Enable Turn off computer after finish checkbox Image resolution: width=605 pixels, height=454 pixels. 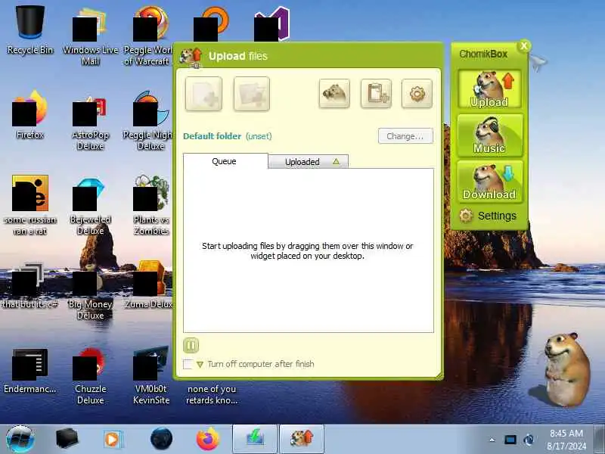(x=188, y=364)
